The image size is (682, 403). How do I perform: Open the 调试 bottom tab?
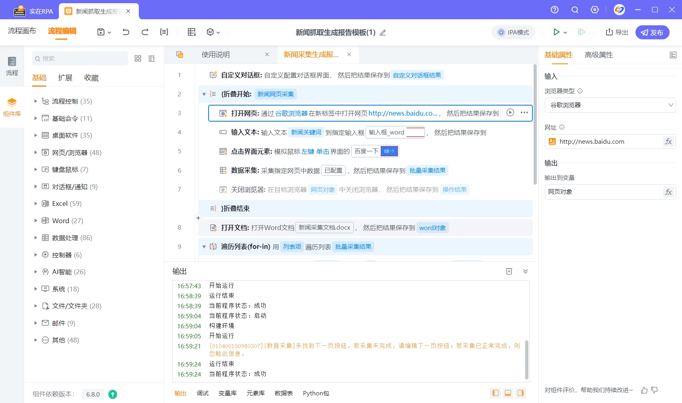point(203,393)
